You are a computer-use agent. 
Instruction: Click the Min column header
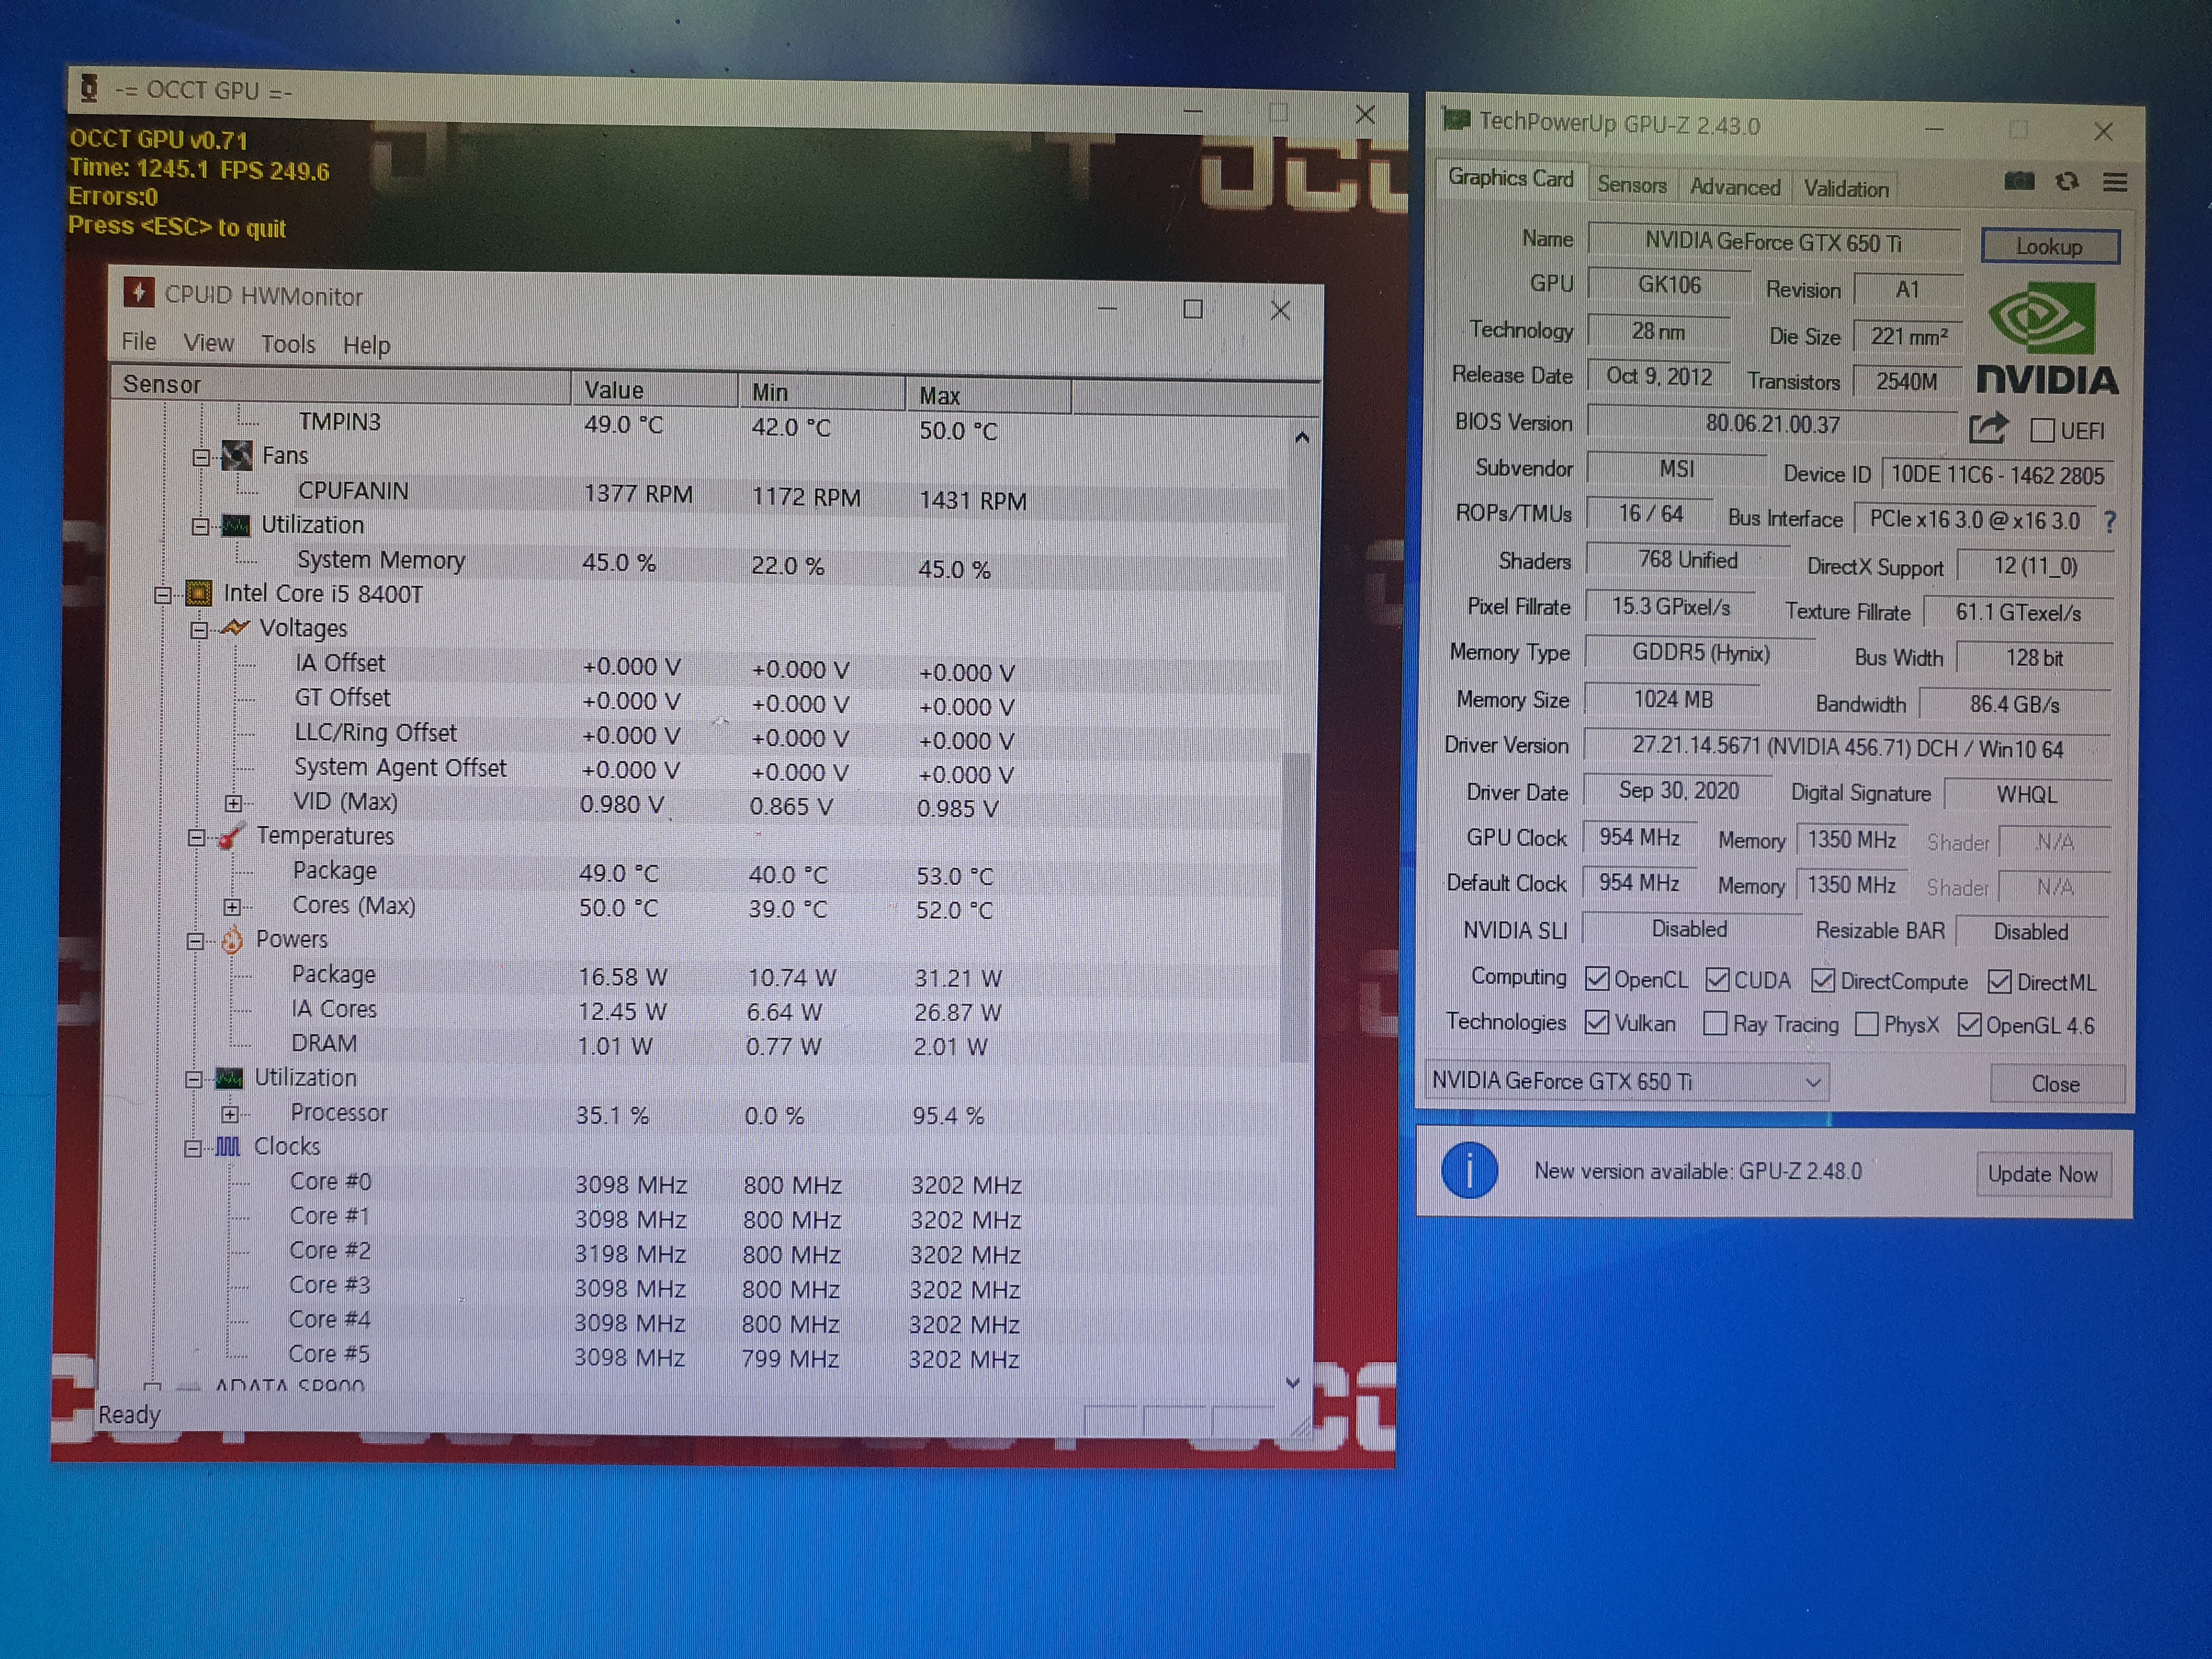pos(820,392)
